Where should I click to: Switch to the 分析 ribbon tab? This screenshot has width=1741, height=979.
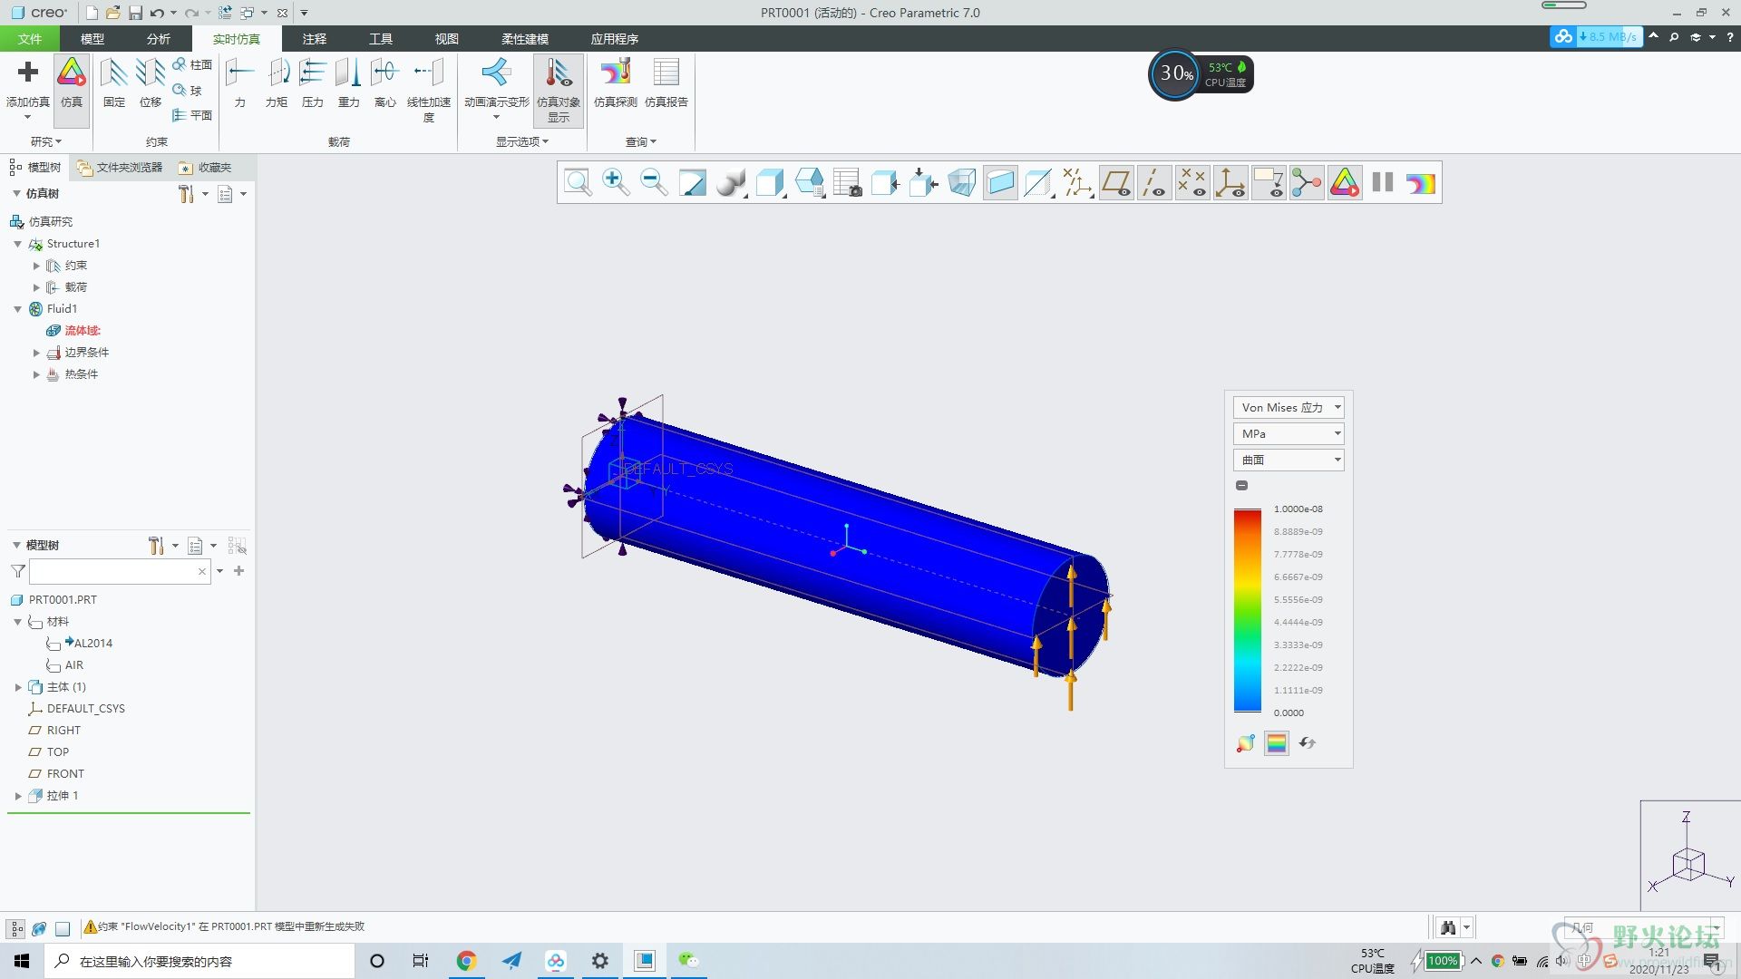pos(159,39)
